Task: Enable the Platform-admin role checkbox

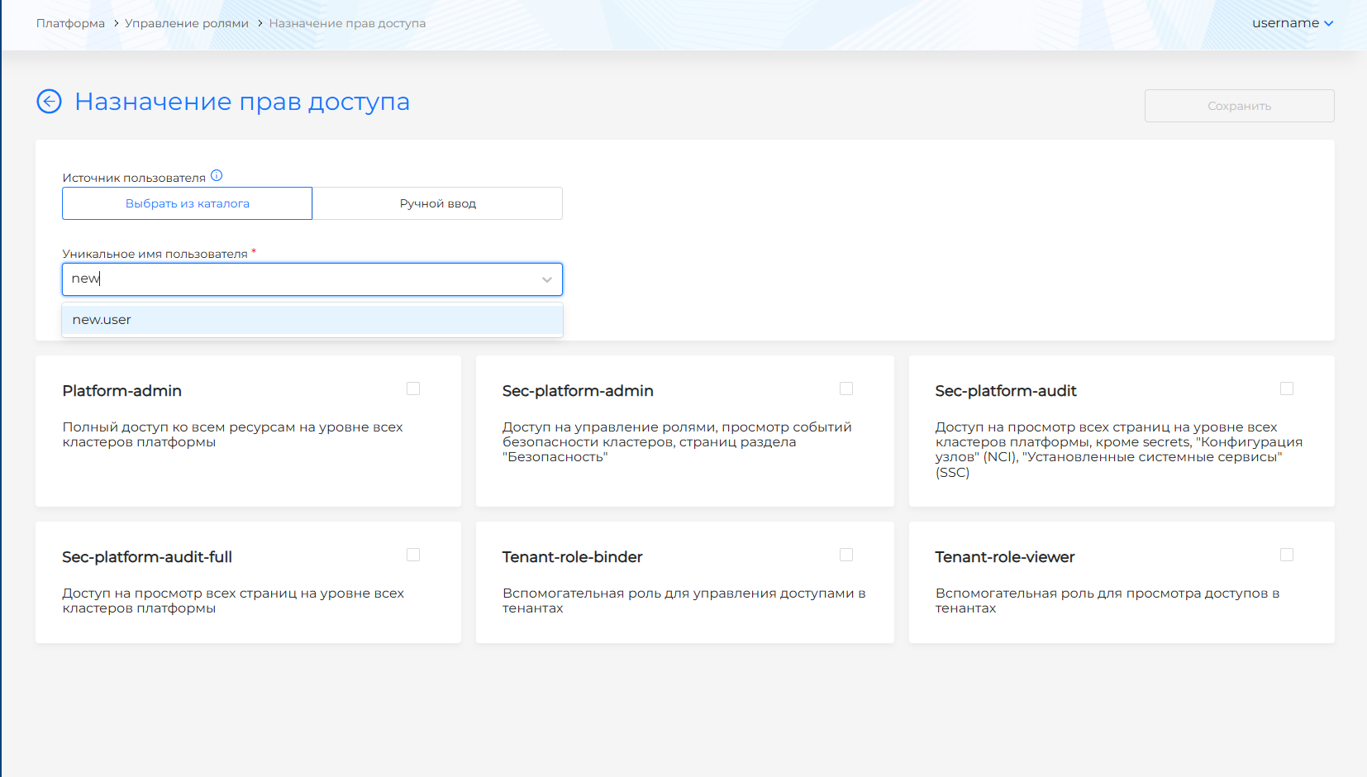Action: click(413, 388)
